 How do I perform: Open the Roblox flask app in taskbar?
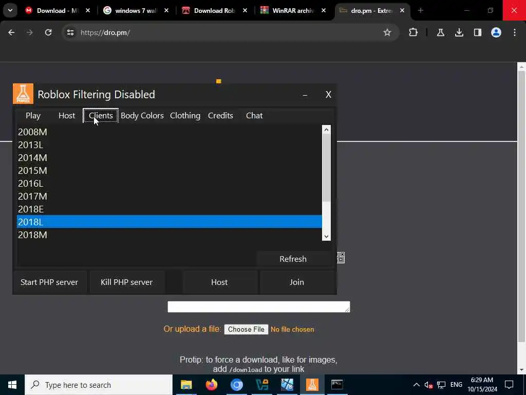pos(312,385)
